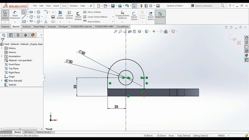Viewport: 249px width, 140px height.
Task: Click the Trim Entities tool
Action: coord(60,15)
